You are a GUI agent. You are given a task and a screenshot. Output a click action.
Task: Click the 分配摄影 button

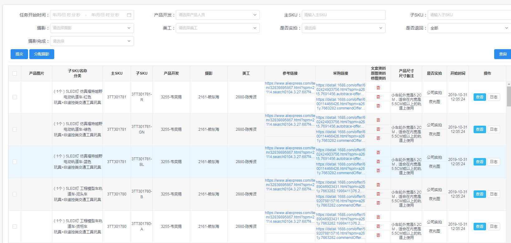tap(42, 54)
